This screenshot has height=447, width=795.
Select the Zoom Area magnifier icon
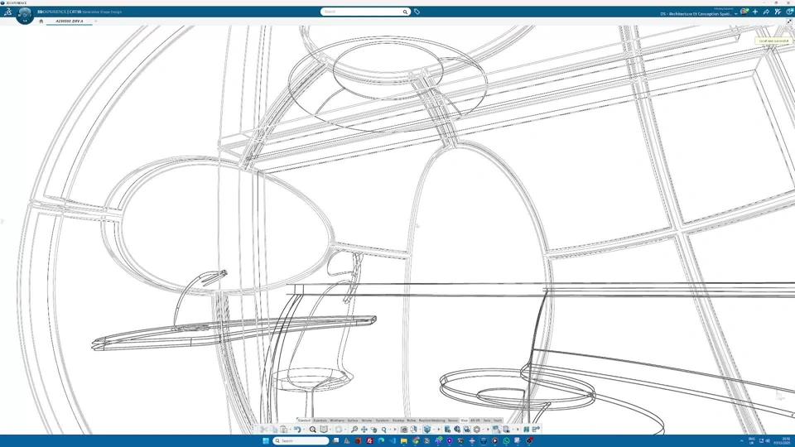[354, 430]
